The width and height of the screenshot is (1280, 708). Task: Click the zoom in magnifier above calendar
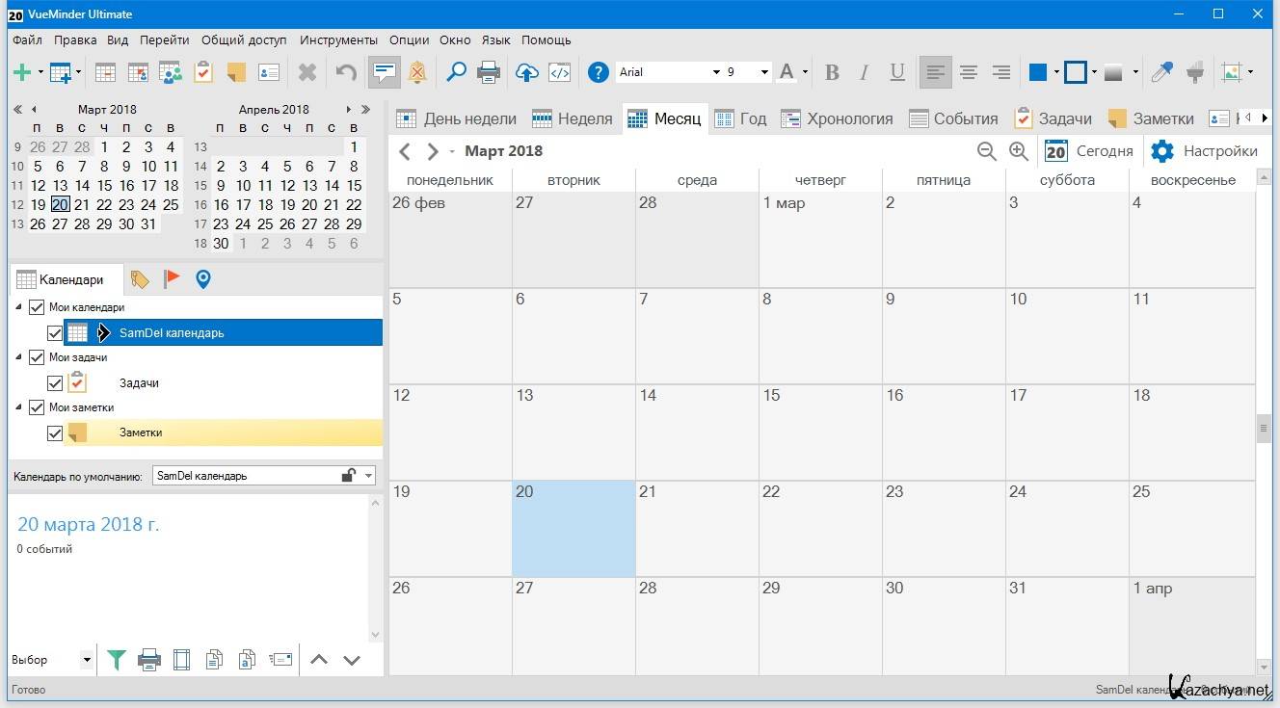(1019, 151)
